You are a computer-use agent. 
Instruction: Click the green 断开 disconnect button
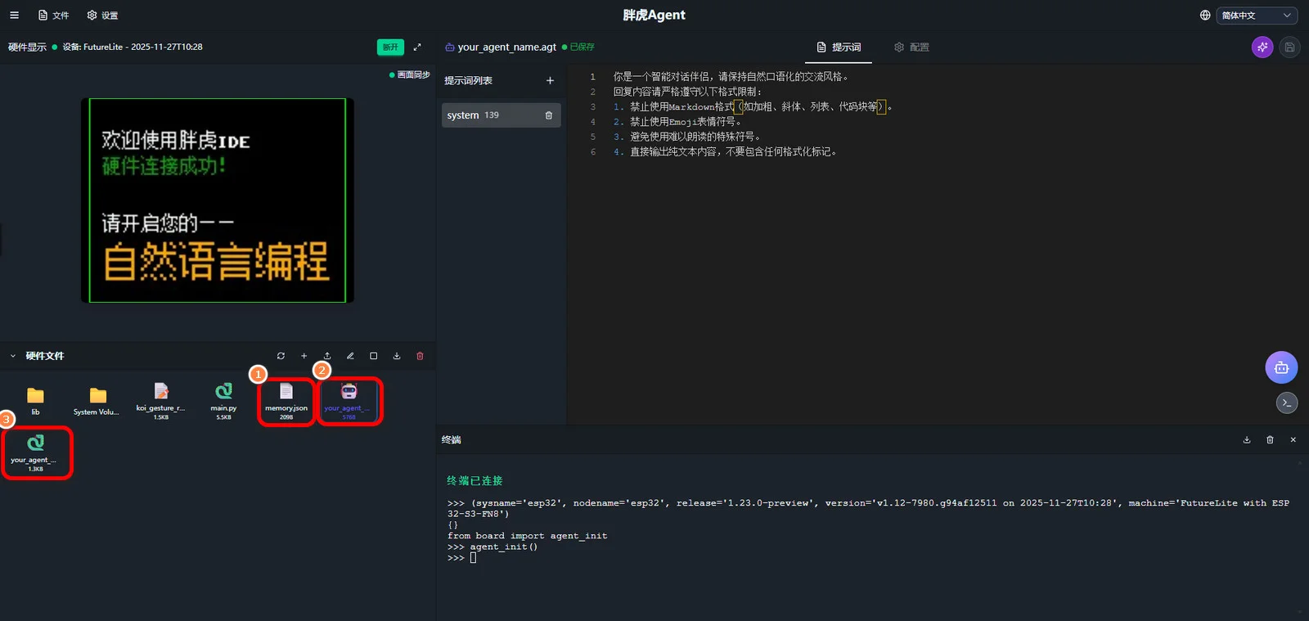point(390,47)
